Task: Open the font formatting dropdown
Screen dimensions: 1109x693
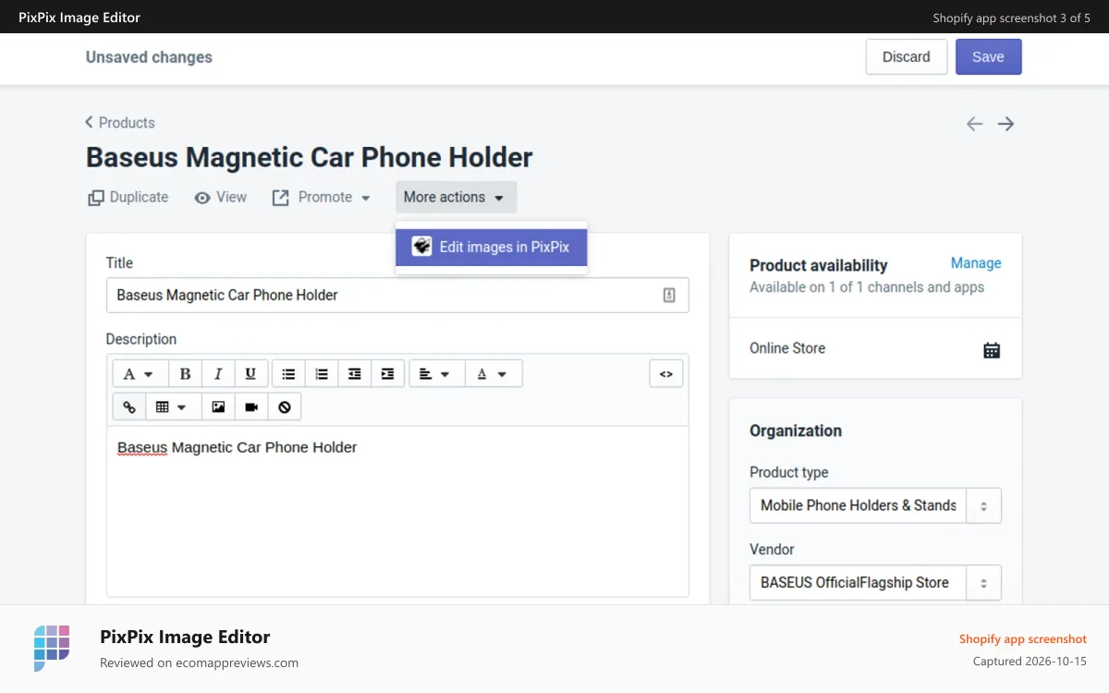Action: tap(140, 374)
